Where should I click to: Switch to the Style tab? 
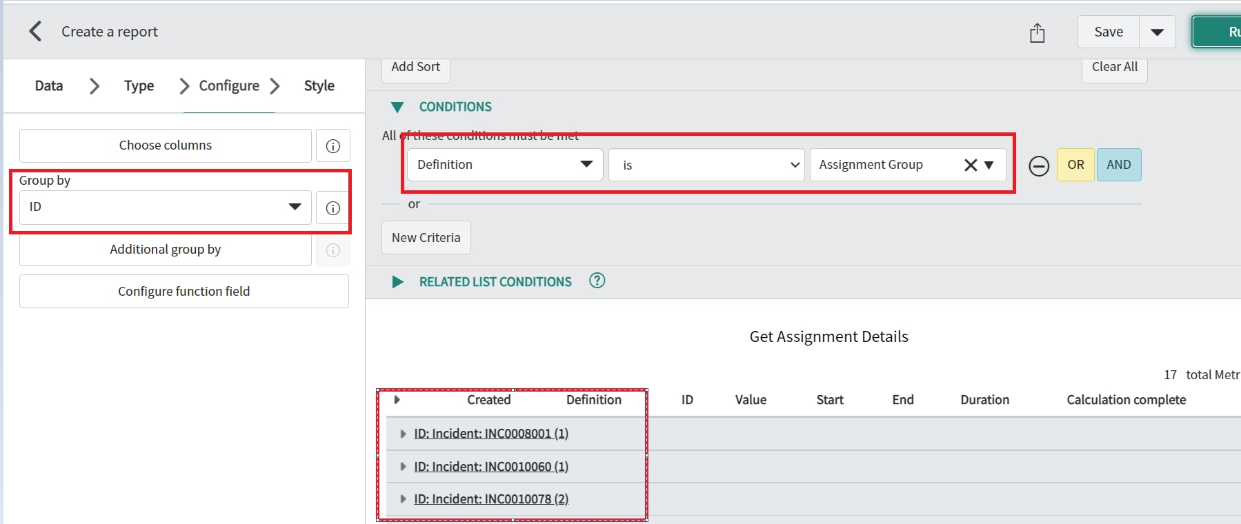click(x=319, y=85)
